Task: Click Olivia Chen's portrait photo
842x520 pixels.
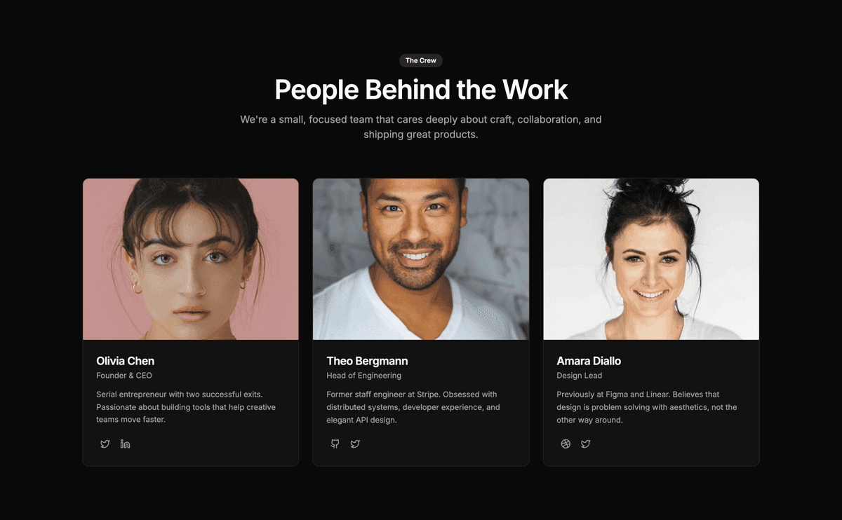Action: tap(191, 259)
